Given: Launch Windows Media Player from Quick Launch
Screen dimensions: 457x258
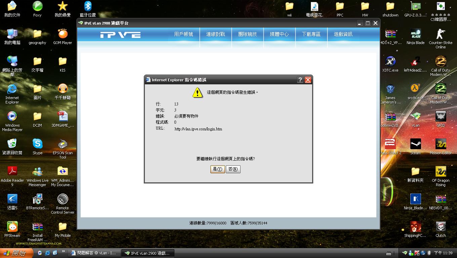Looking at the screenshot, I should pyautogui.click(x=40, y=253).
